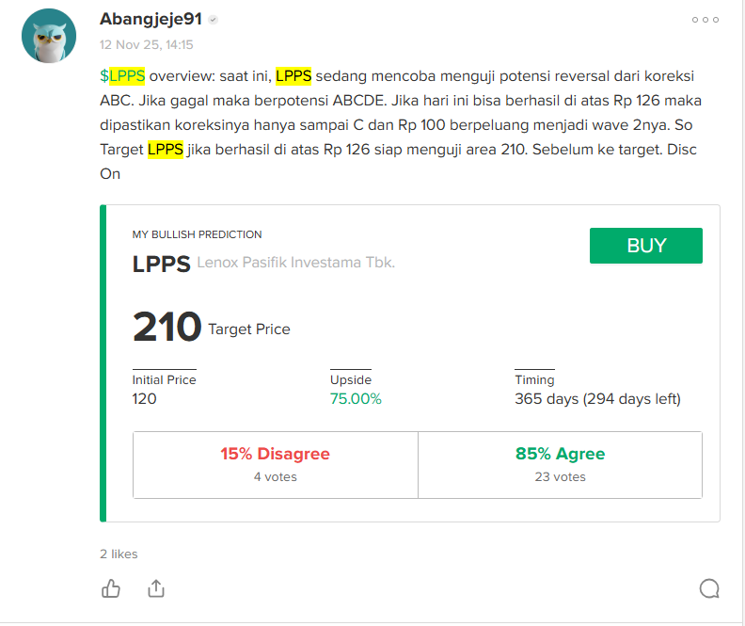Click the $LPPS cashtag in the post
Viewport: 745px width, 626px height.
[x=122, y=75]
